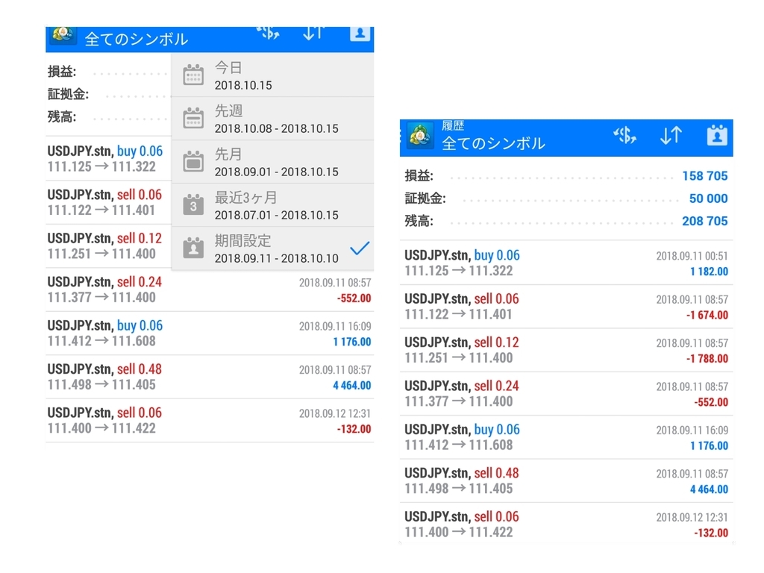This screenshot has width=764, height=573.
Task: Select 最近3ヶ月 in the period menu
Action: pos(273,205)
